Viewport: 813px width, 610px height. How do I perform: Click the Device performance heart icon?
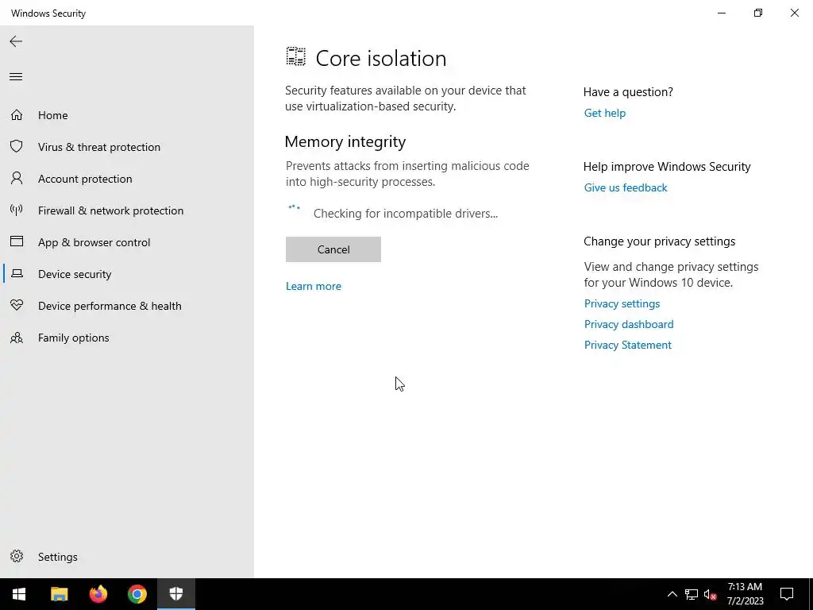coord(17,305)
